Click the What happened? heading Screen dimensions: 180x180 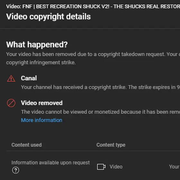click(x=37, y=45)
